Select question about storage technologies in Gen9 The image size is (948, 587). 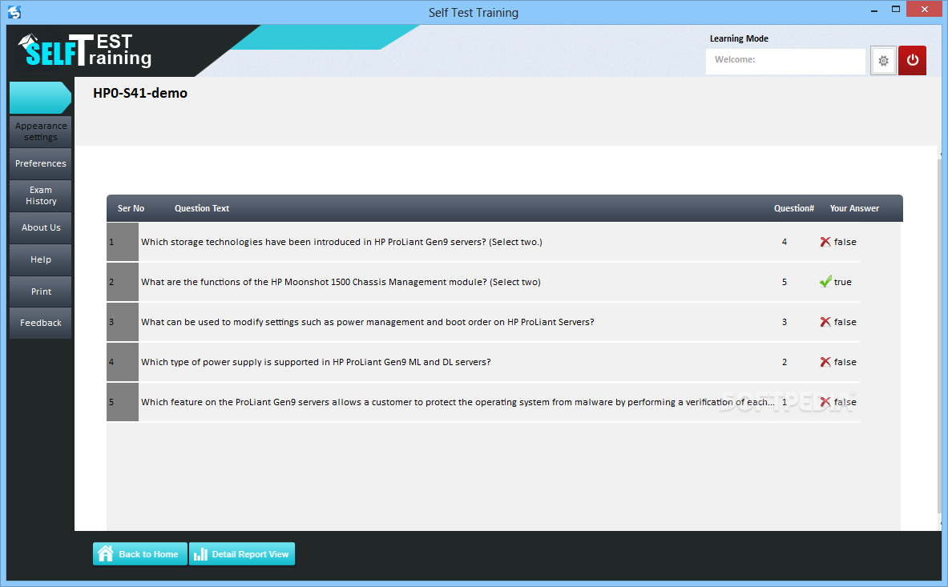341,242
